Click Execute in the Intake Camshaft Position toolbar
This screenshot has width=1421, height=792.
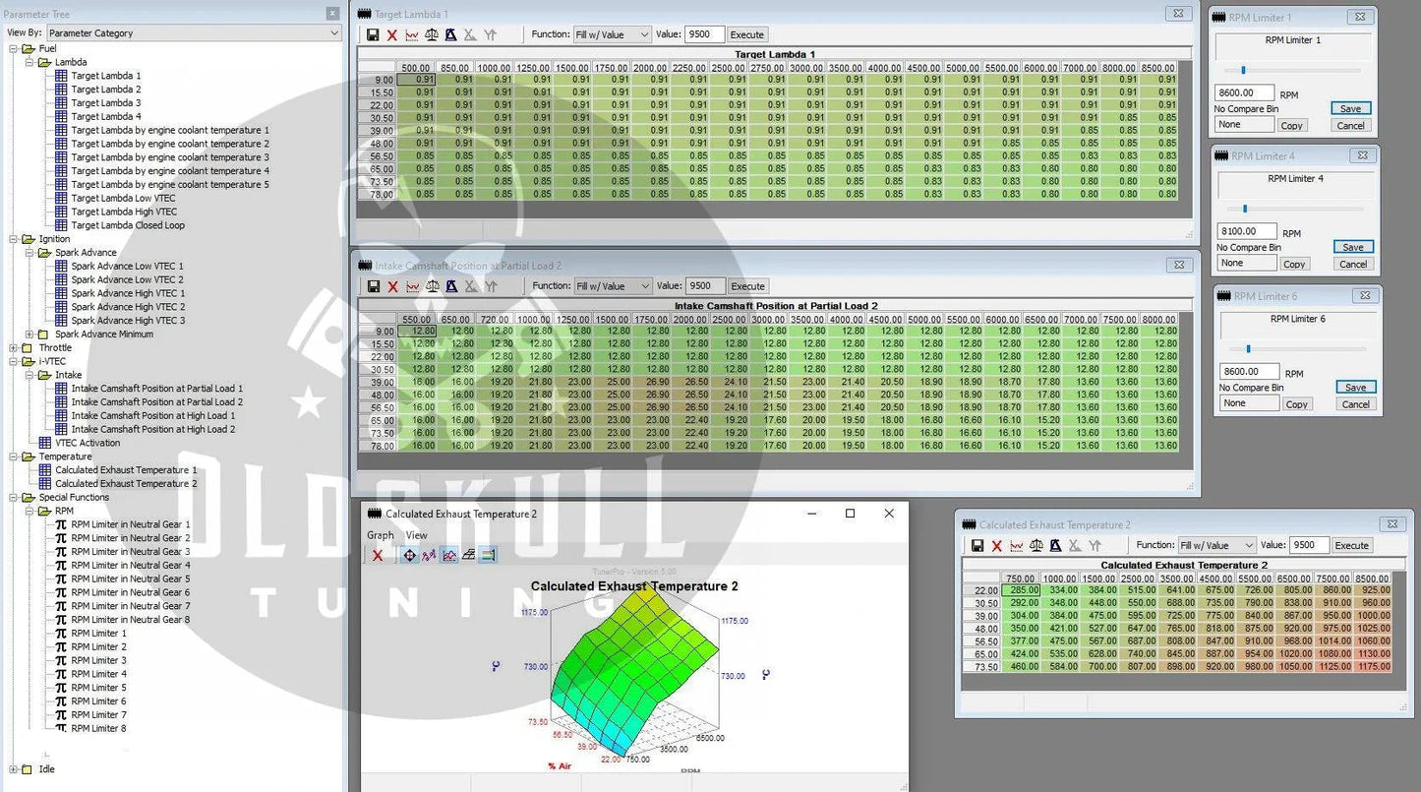pyautogui.click(x=747, y=286)
